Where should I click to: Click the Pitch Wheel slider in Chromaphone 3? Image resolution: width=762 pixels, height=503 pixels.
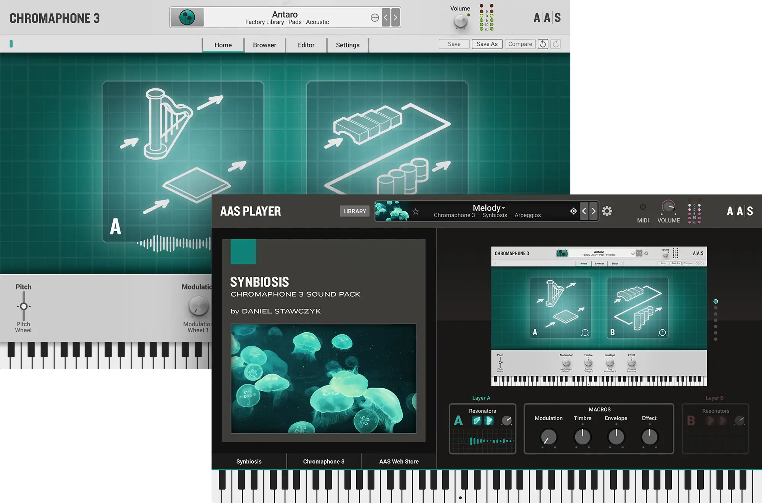(24, 306)
